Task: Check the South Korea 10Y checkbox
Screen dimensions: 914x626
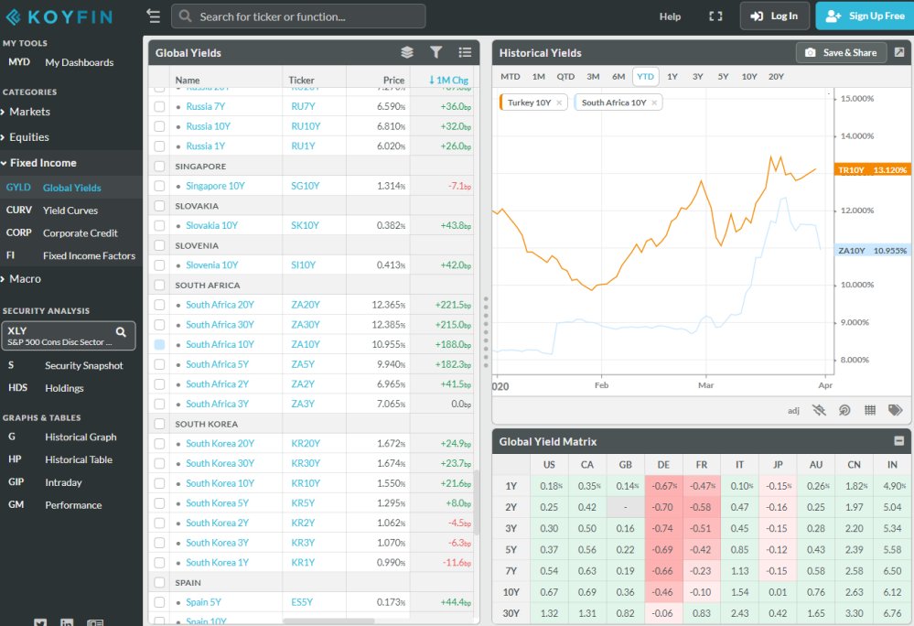Action: click(x=159, y=483)
